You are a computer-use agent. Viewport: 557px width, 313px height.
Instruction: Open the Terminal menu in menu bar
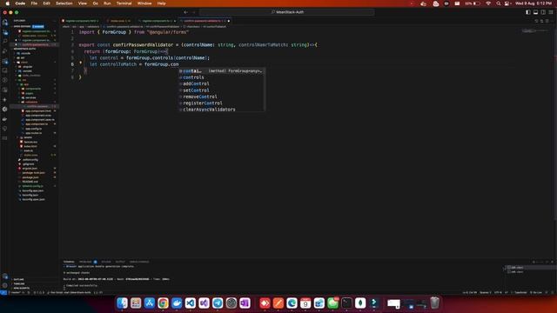pos(124,3)
